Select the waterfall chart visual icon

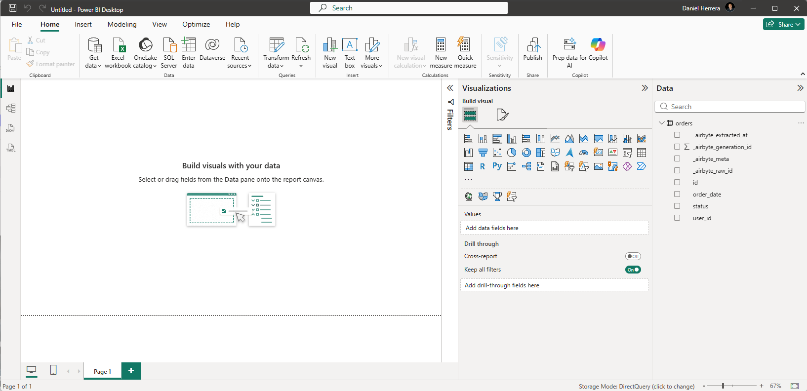pos(469,153)
